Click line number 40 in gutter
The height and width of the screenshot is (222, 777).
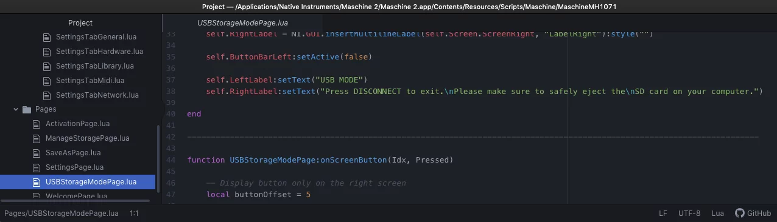pyautogui.click(x=171, y=114)
